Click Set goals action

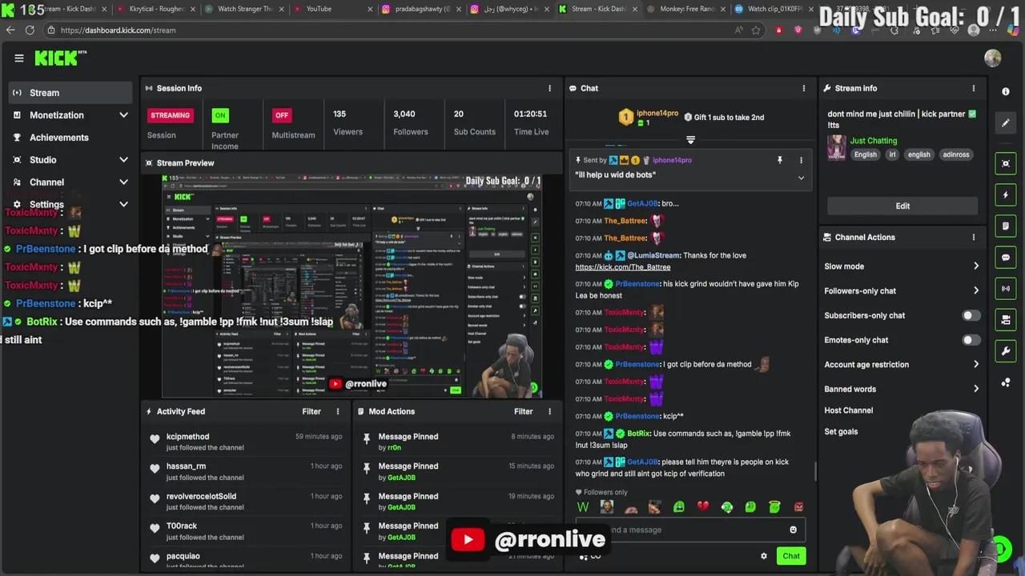841,432
